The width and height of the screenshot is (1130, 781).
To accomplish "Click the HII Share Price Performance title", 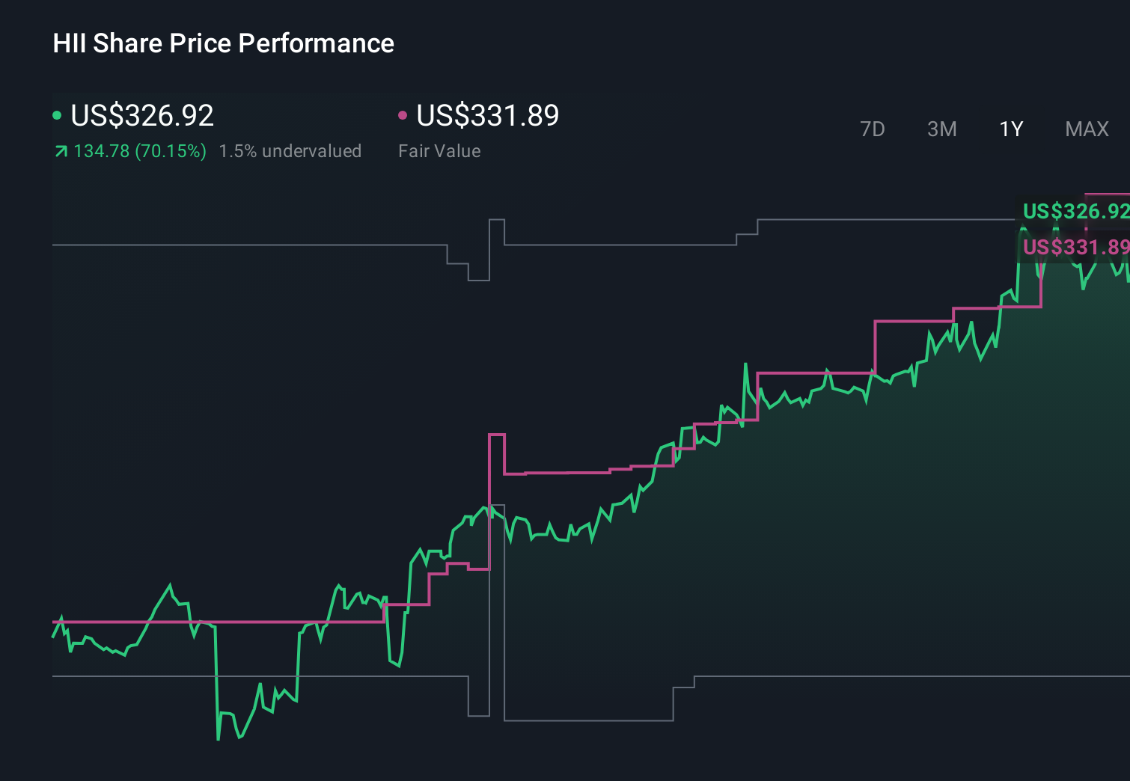I will tap(222, 43).
